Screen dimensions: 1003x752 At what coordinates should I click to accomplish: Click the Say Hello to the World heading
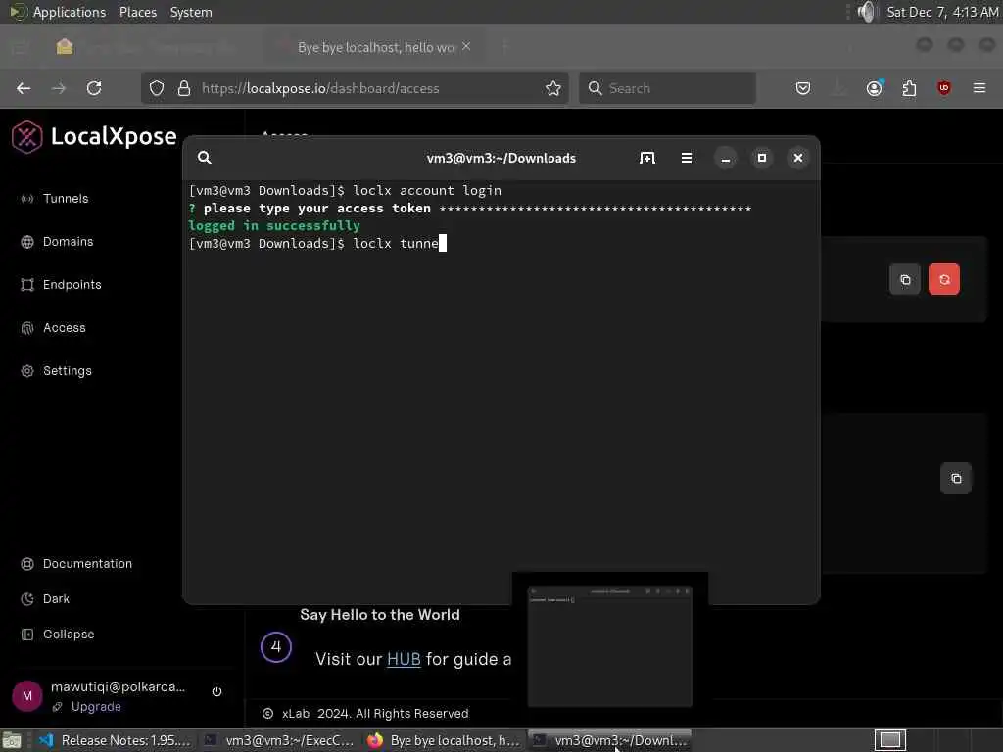pos(380,615)
